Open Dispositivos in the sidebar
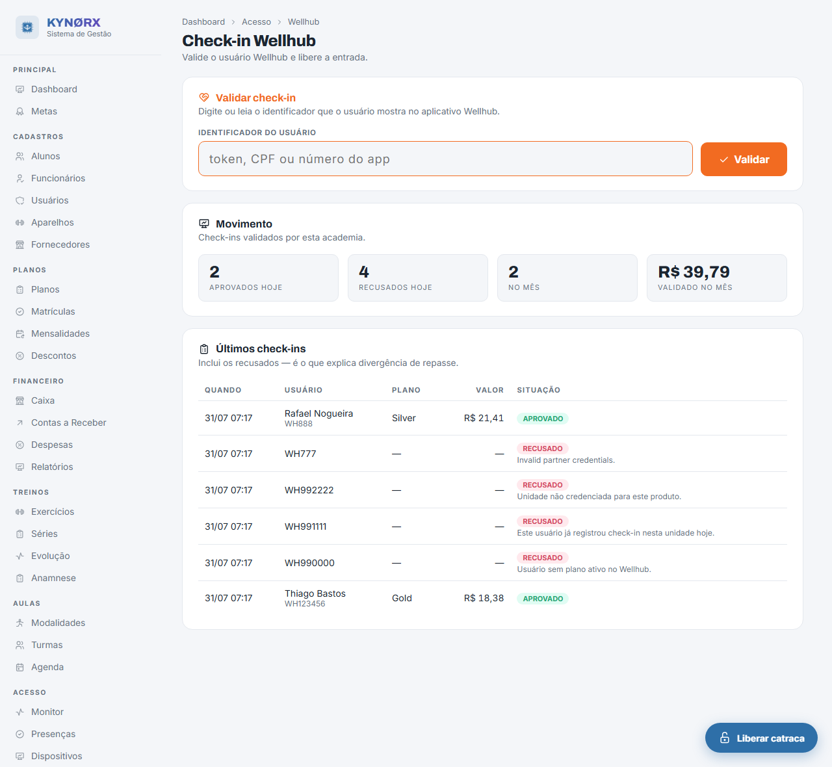This screenshot has height=767, width=832. tap(81, 756)
